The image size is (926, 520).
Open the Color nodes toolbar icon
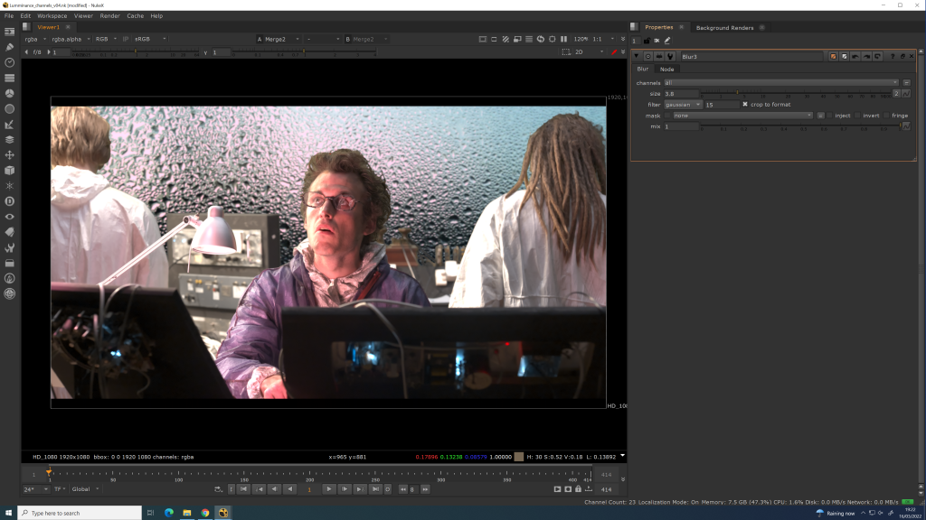coord(9,93)
